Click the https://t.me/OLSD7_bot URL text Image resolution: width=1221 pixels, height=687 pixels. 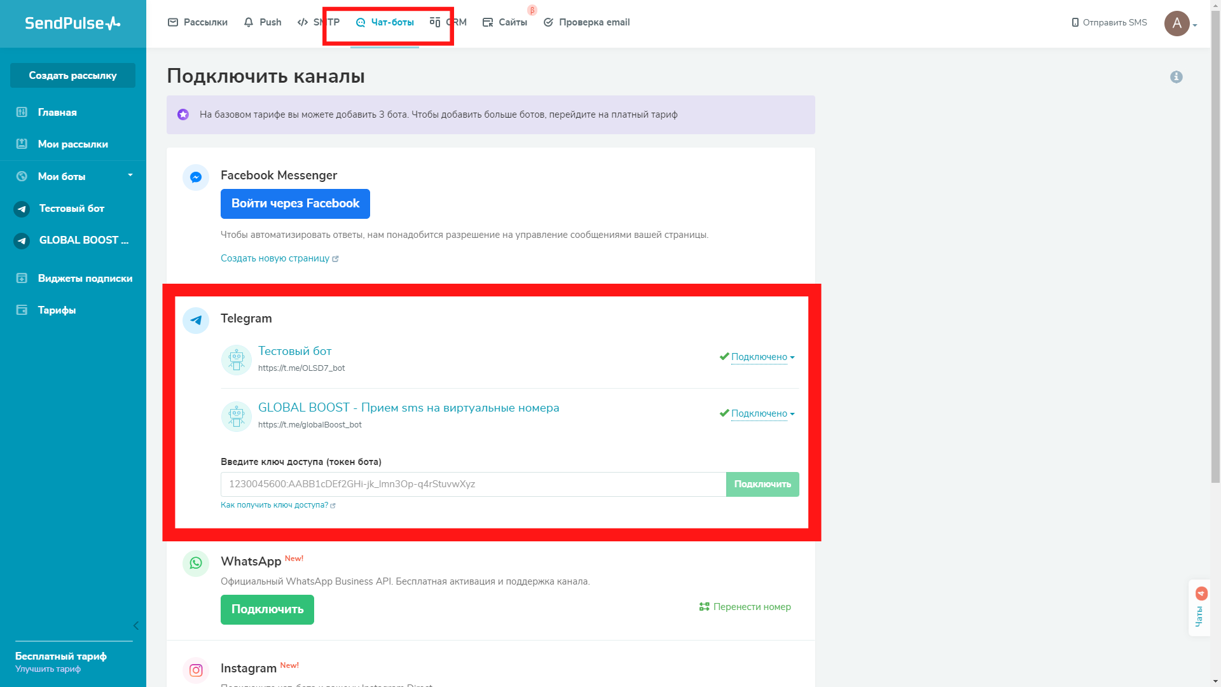click(301, 368)
